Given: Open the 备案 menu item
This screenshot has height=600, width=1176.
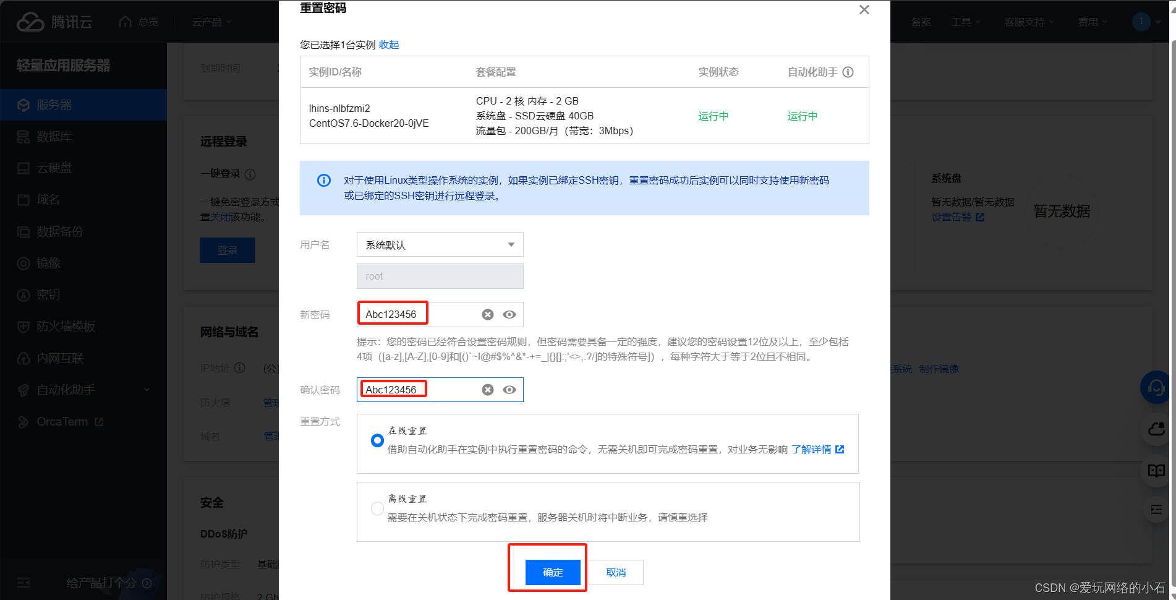Looking at the screenshot, I should point(921,22).
